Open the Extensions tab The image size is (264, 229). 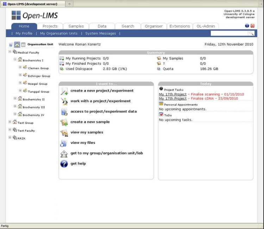click(x=180, y=26)
